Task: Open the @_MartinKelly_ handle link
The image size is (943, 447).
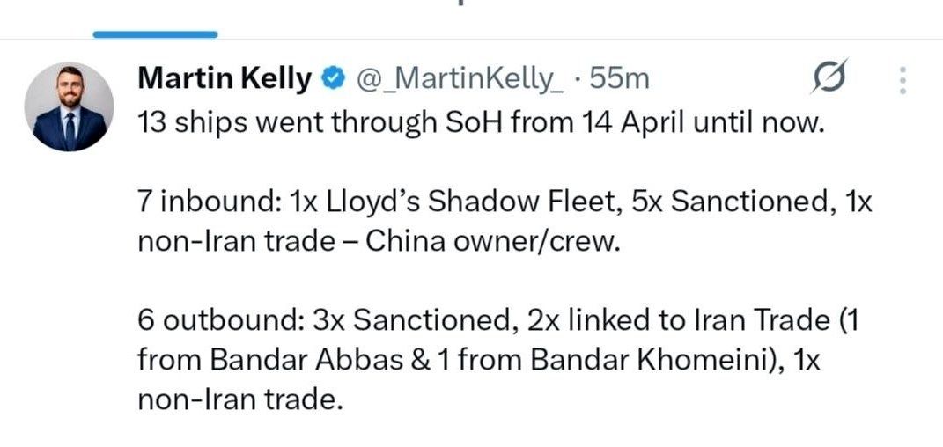Action: click(x=458, y=79)
